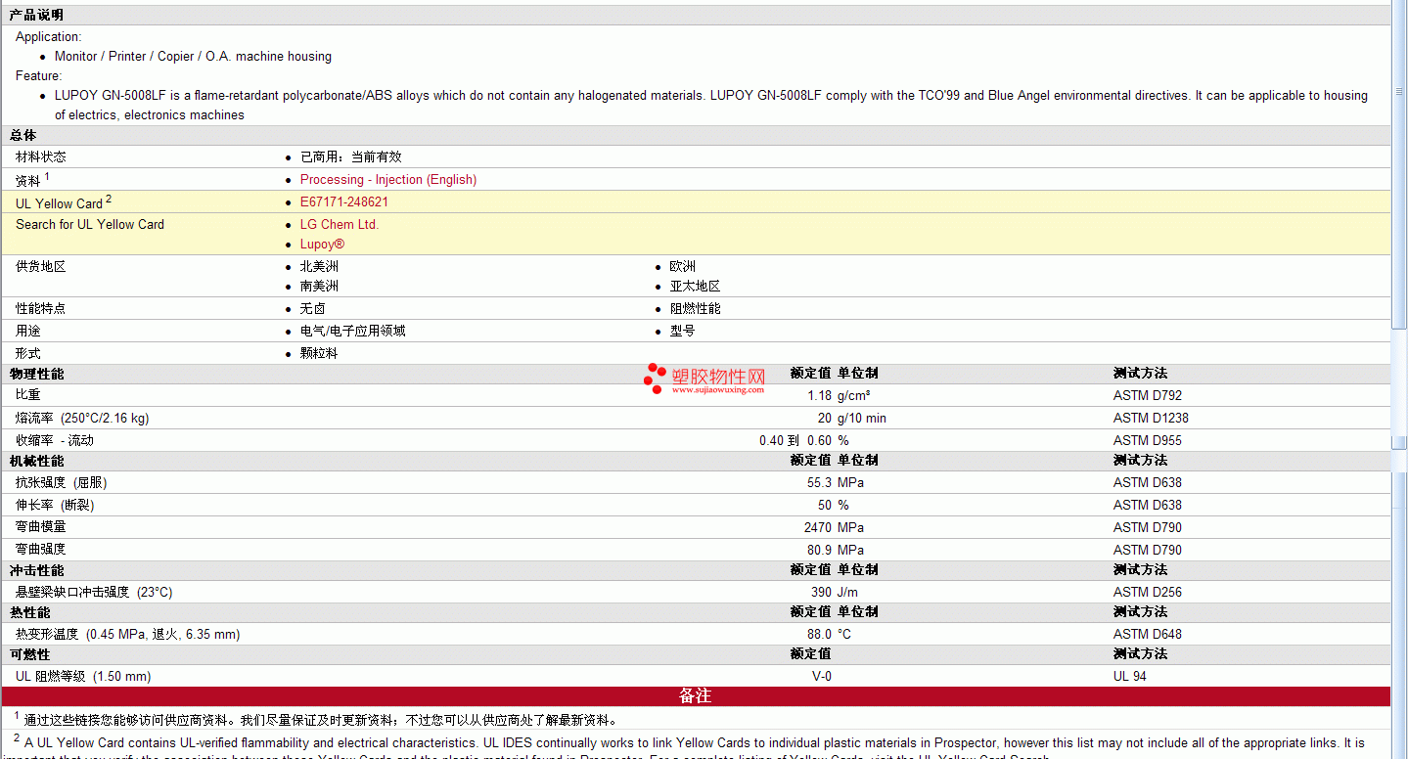Click the 北美洲 region entry
Viewport: 1408px width, 759px height.
tap(320, 266)
